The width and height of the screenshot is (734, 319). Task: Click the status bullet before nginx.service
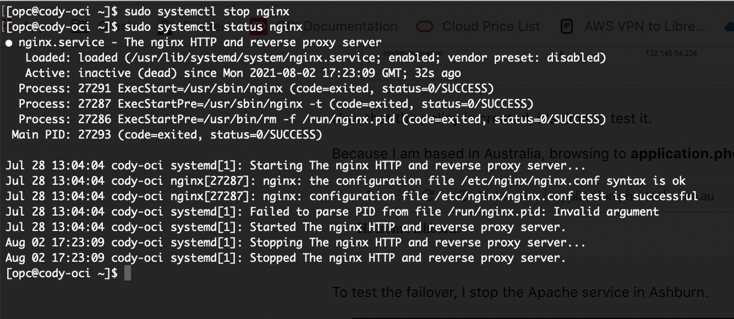(x=9, y=43)
